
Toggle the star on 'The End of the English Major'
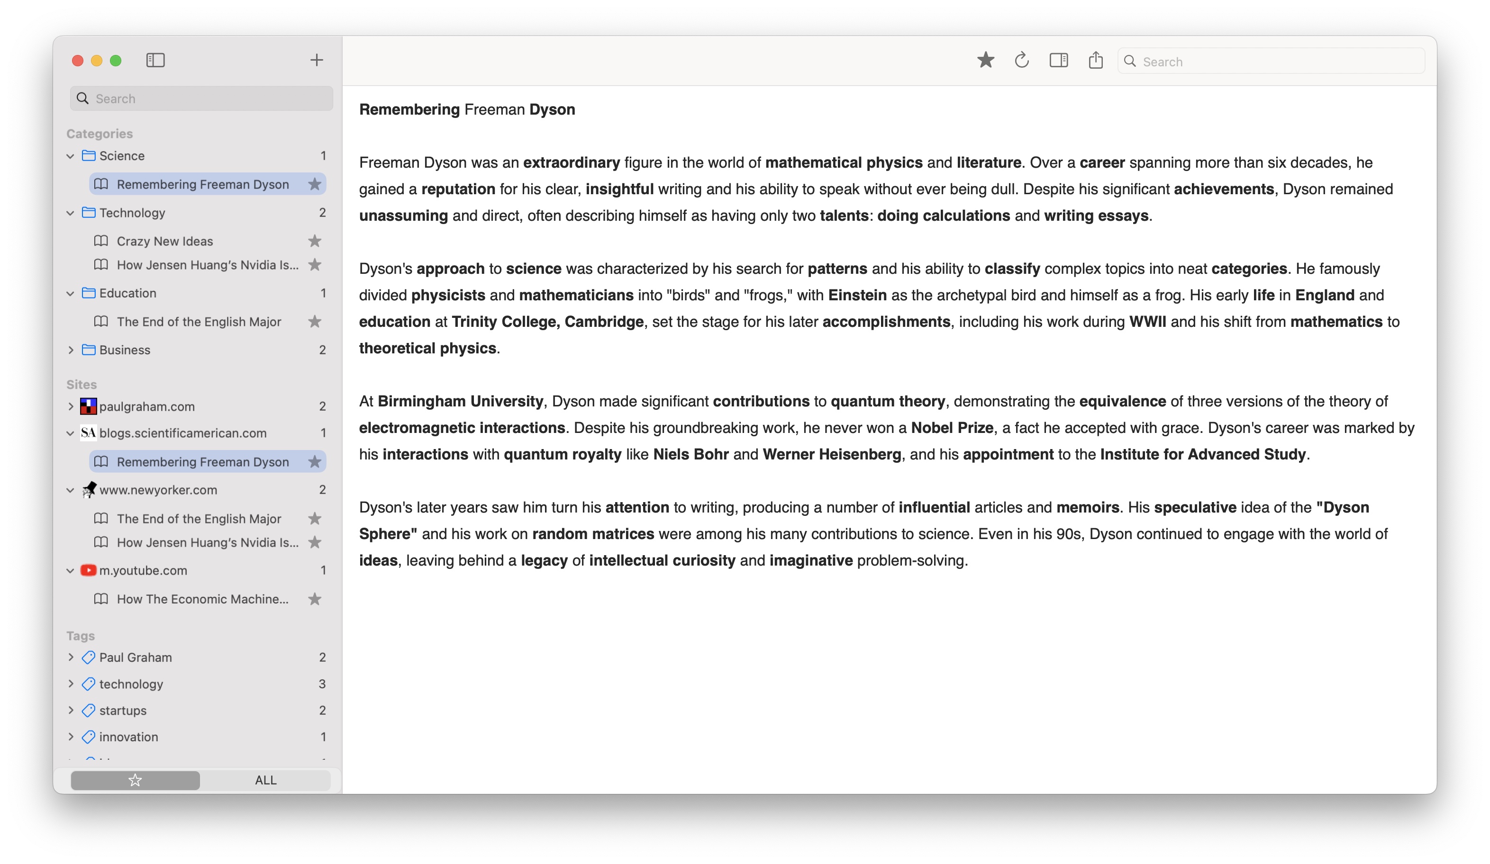[x=315, y=322]
